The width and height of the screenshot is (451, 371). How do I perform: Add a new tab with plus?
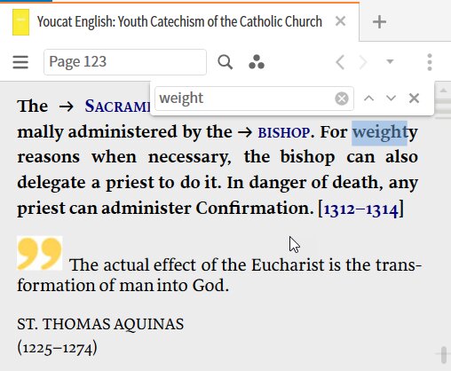(x=379, y=22)
